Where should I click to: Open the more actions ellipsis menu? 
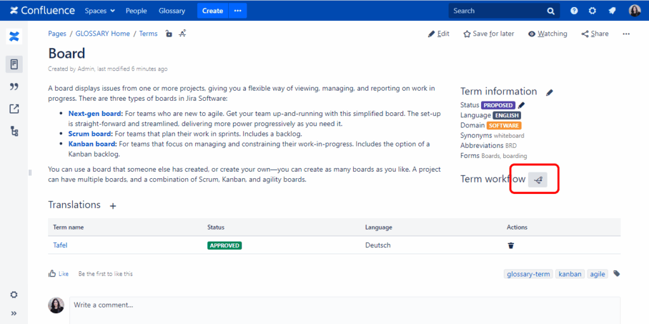point(626,34)
